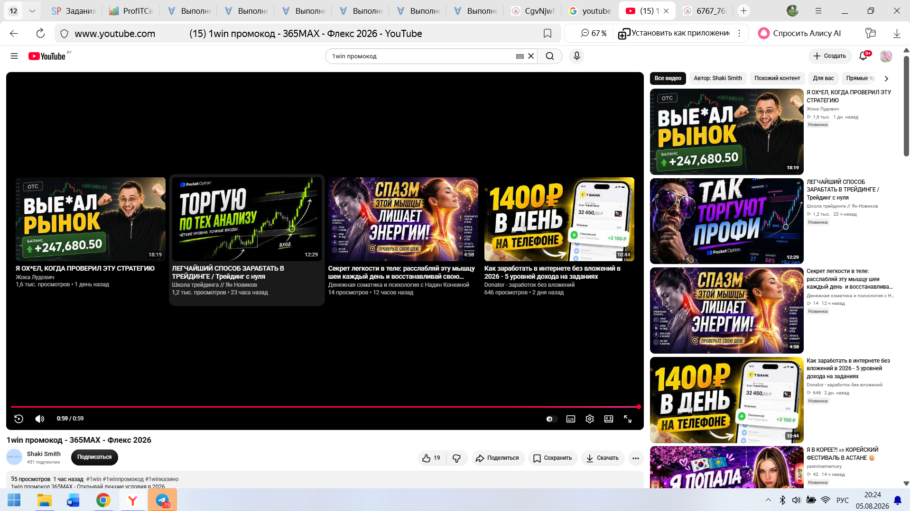Screen dimensions: 910x511
Task: Close the active YouTube tab
Action: (x=666, y=11)
